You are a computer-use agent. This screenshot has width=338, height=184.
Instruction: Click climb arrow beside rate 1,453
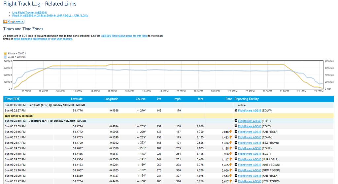tap(231, 137)
